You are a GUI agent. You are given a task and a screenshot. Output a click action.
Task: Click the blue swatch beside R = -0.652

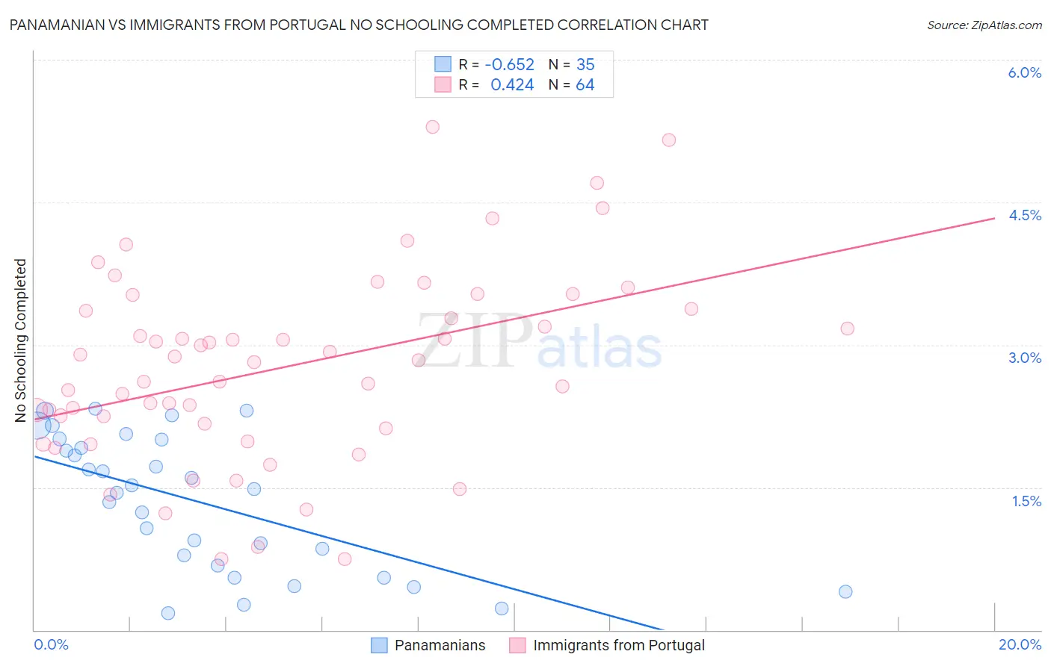point(443,64)
